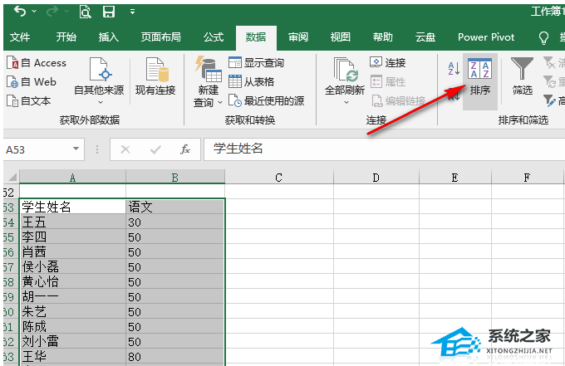565x366 pixels.
Task: Click the cell with 刘小雷
Action: click(x=72, y=342)
